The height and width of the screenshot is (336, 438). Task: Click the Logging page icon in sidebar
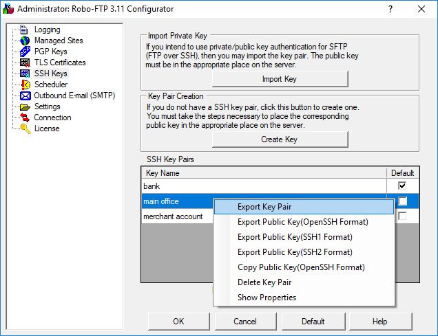25,30
